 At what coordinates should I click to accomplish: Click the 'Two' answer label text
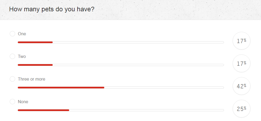(22, 56)
